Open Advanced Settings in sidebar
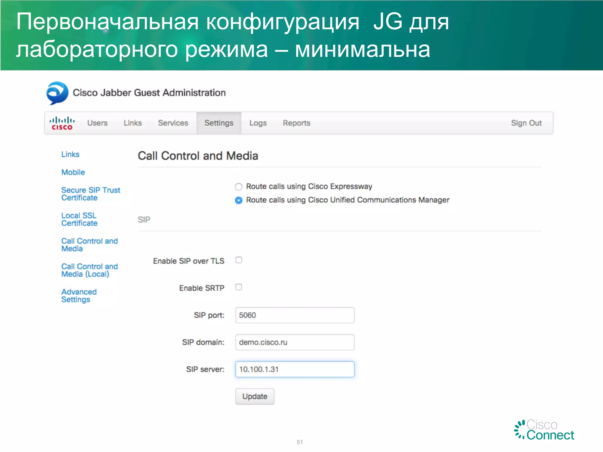The image size is (603, 452). 79,296
